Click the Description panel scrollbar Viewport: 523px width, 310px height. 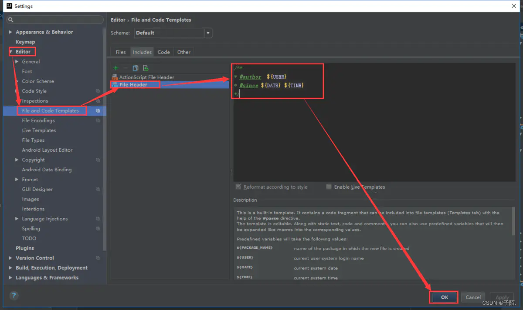pyautogui.click(x=513, y=222)
